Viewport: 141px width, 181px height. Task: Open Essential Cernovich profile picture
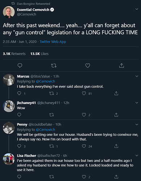click(x=9, y=12)
